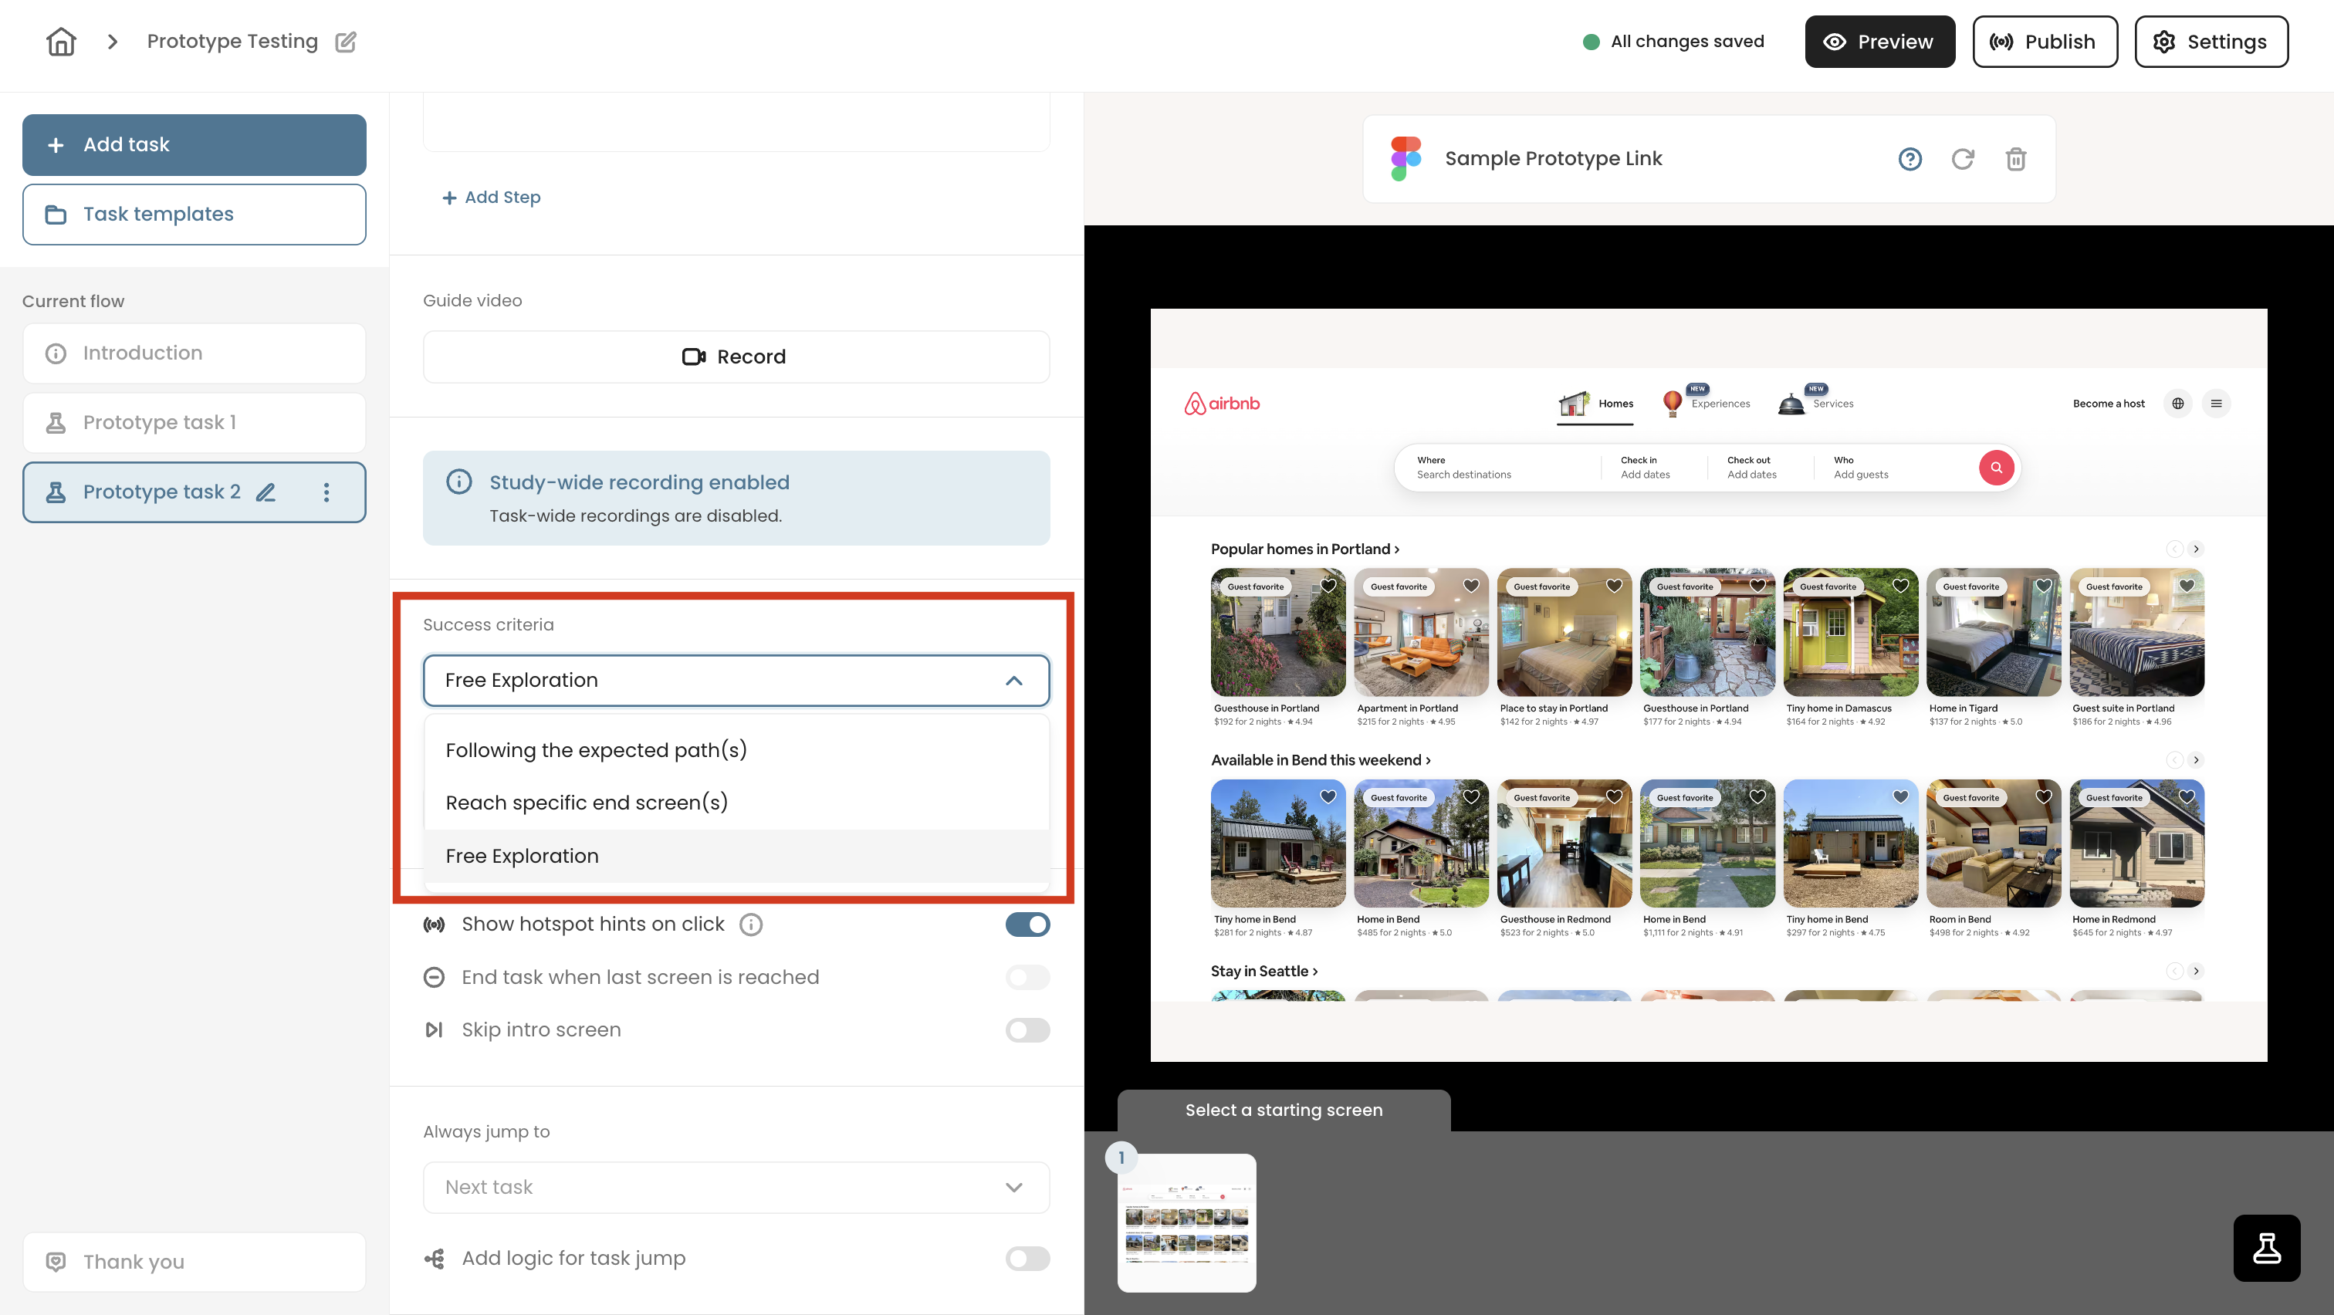The width and height of the screenshot is (2334, 1315).
Task: Record a guide video
Action: coord(736,357)
